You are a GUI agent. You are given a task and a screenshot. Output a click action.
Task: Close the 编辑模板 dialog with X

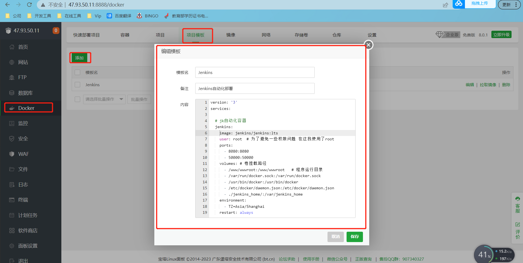(x=368, y=45)
